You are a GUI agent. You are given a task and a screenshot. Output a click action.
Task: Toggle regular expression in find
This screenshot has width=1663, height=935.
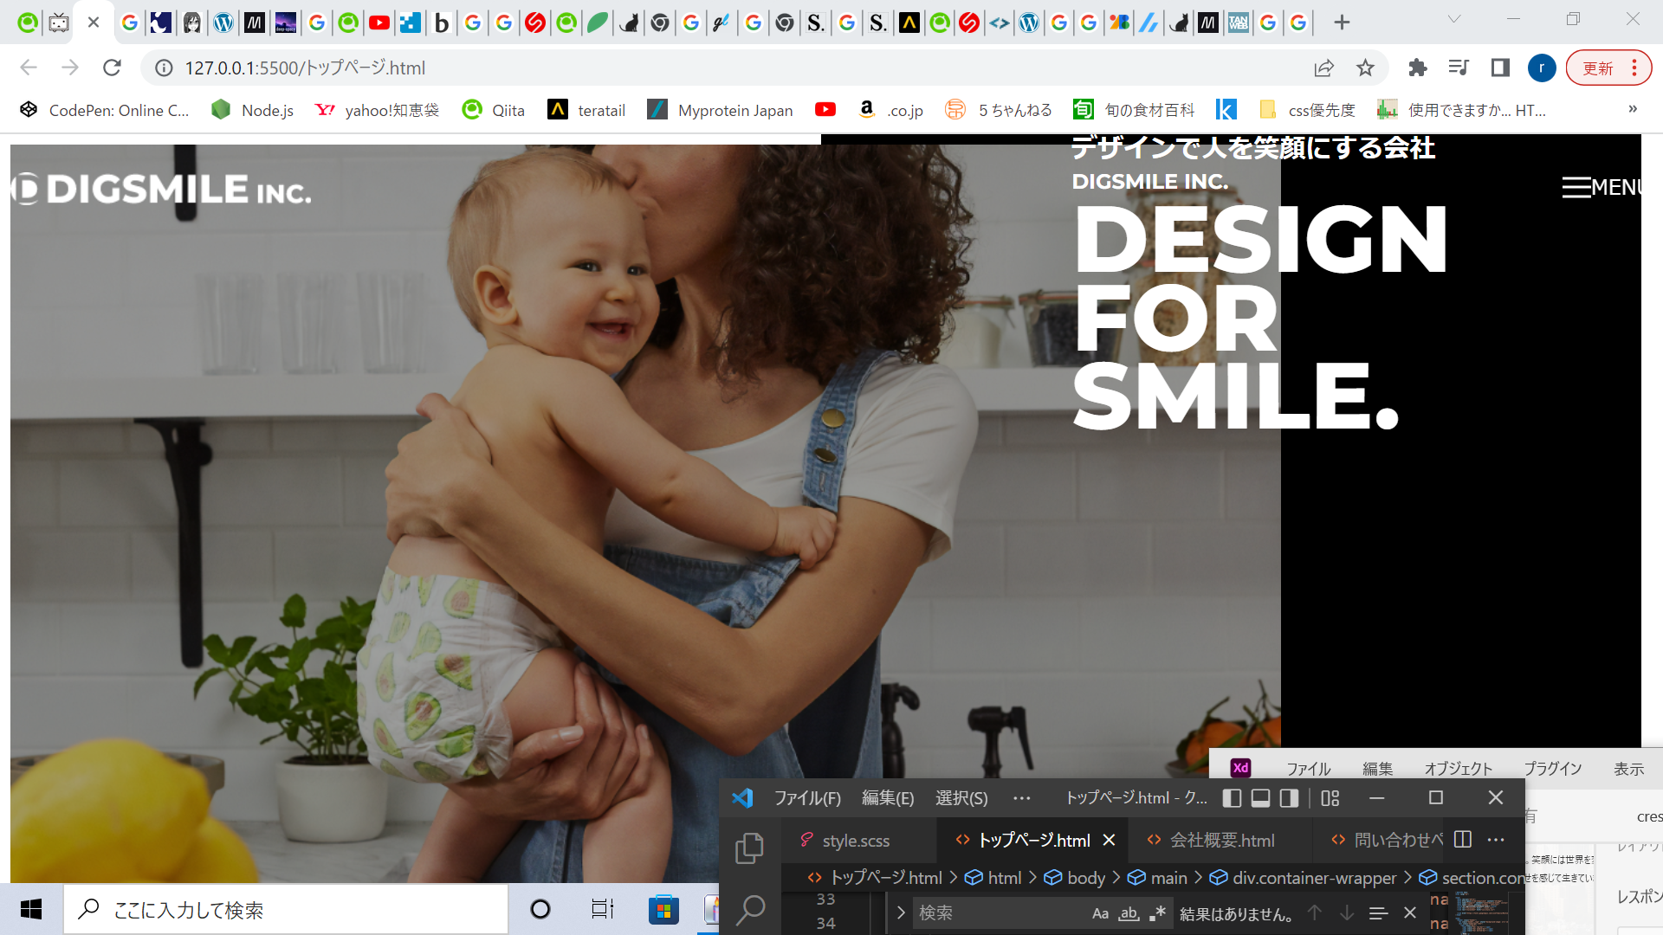point(1157,913)
